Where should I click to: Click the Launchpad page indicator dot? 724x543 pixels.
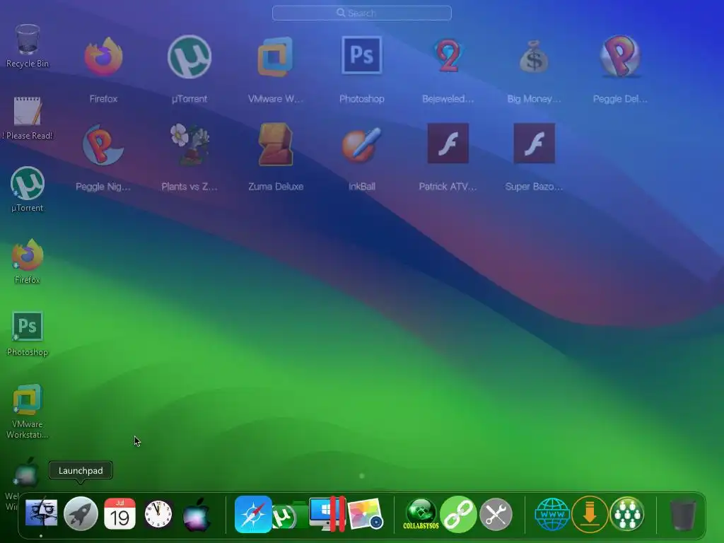[361, 476]
